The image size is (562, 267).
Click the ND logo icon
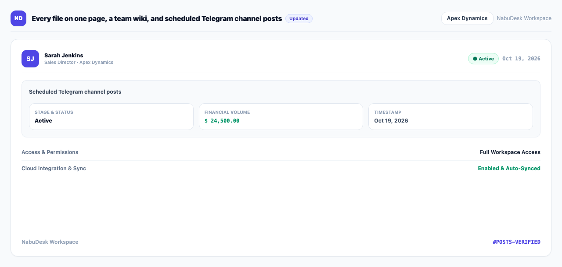(x=18, y=18)
